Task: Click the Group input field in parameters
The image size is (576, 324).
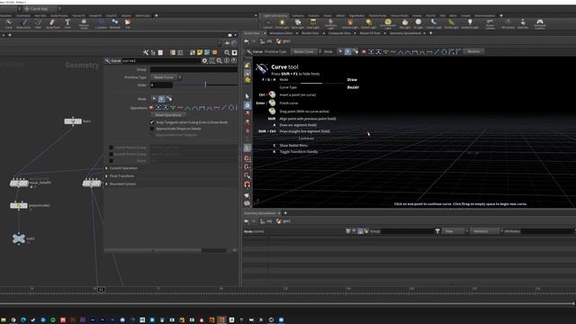Action: tap(193, 69)
